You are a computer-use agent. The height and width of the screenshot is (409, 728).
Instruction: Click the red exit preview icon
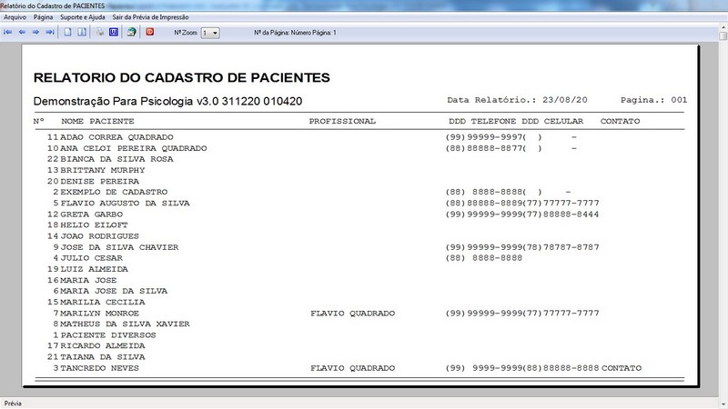150,33
